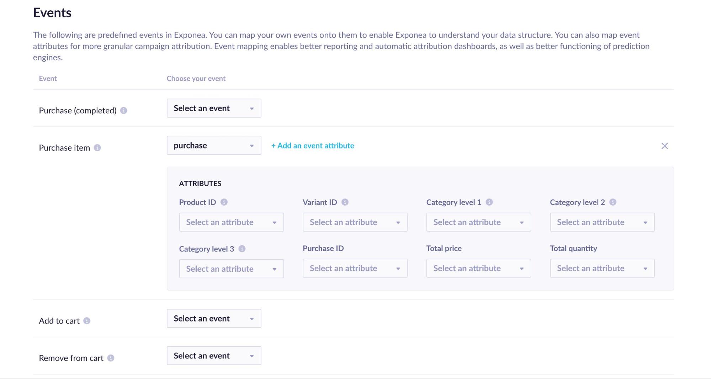Click the 'Events' heading
This screenshot has width=711, height=379.
(52, 13)
